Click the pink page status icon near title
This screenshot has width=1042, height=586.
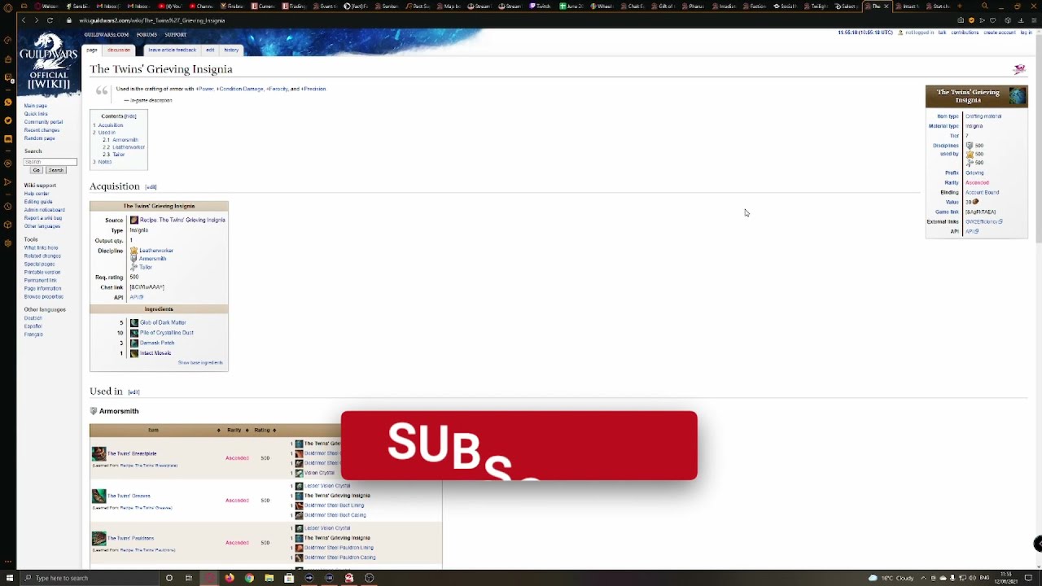click(1019, 69)
